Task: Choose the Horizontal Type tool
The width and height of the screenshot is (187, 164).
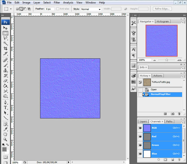Action: 5,107
